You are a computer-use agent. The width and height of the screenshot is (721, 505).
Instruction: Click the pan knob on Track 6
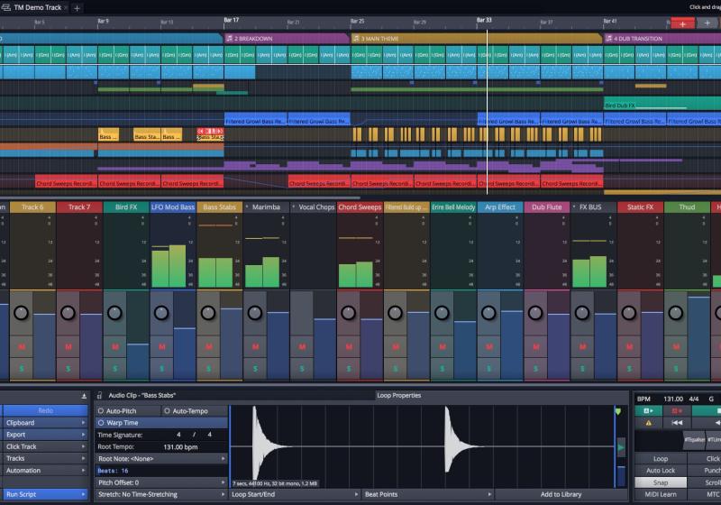click(x=21, y=313)
